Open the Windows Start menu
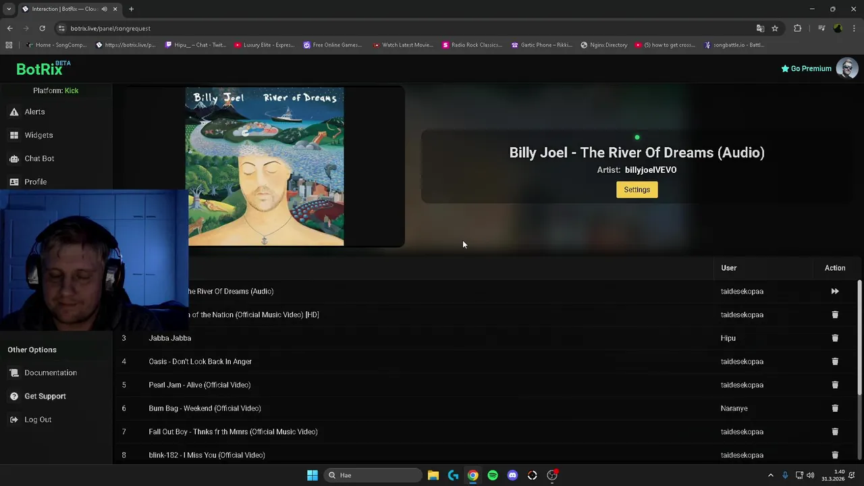 (312, 475)
